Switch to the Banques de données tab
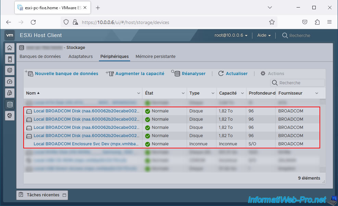This screenshot has height=206, width=338. pos(40,57)
